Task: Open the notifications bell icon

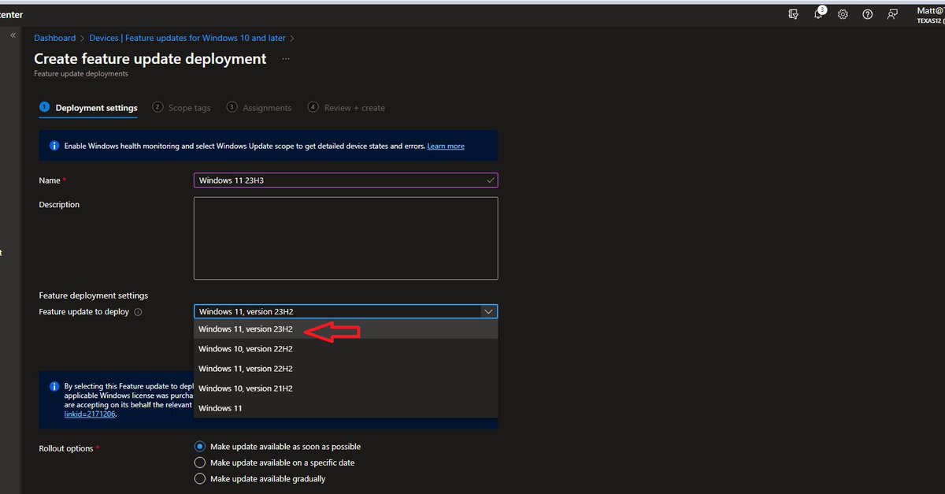Action: pyautogui.click(x=819, y=13)
